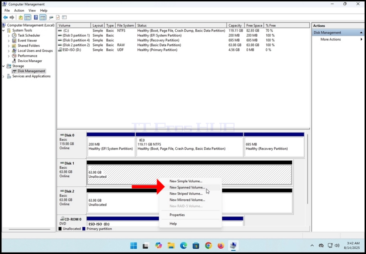Toggle Show/Hide Action Pane toolbar icon
366x254 pixels.
(42, 17)
